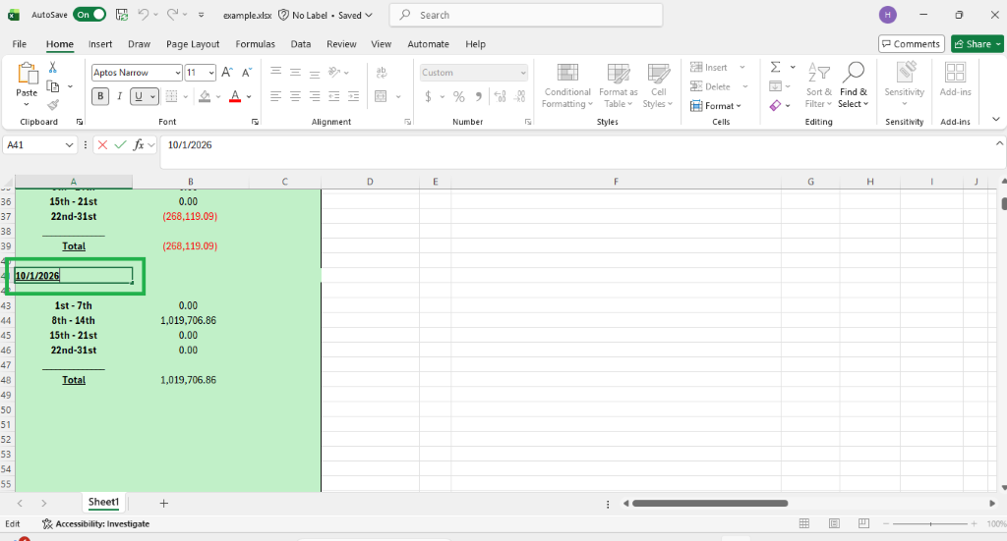1007x541 pixels.
Task: Toggle Wrap Text
Action: (382, 73)
